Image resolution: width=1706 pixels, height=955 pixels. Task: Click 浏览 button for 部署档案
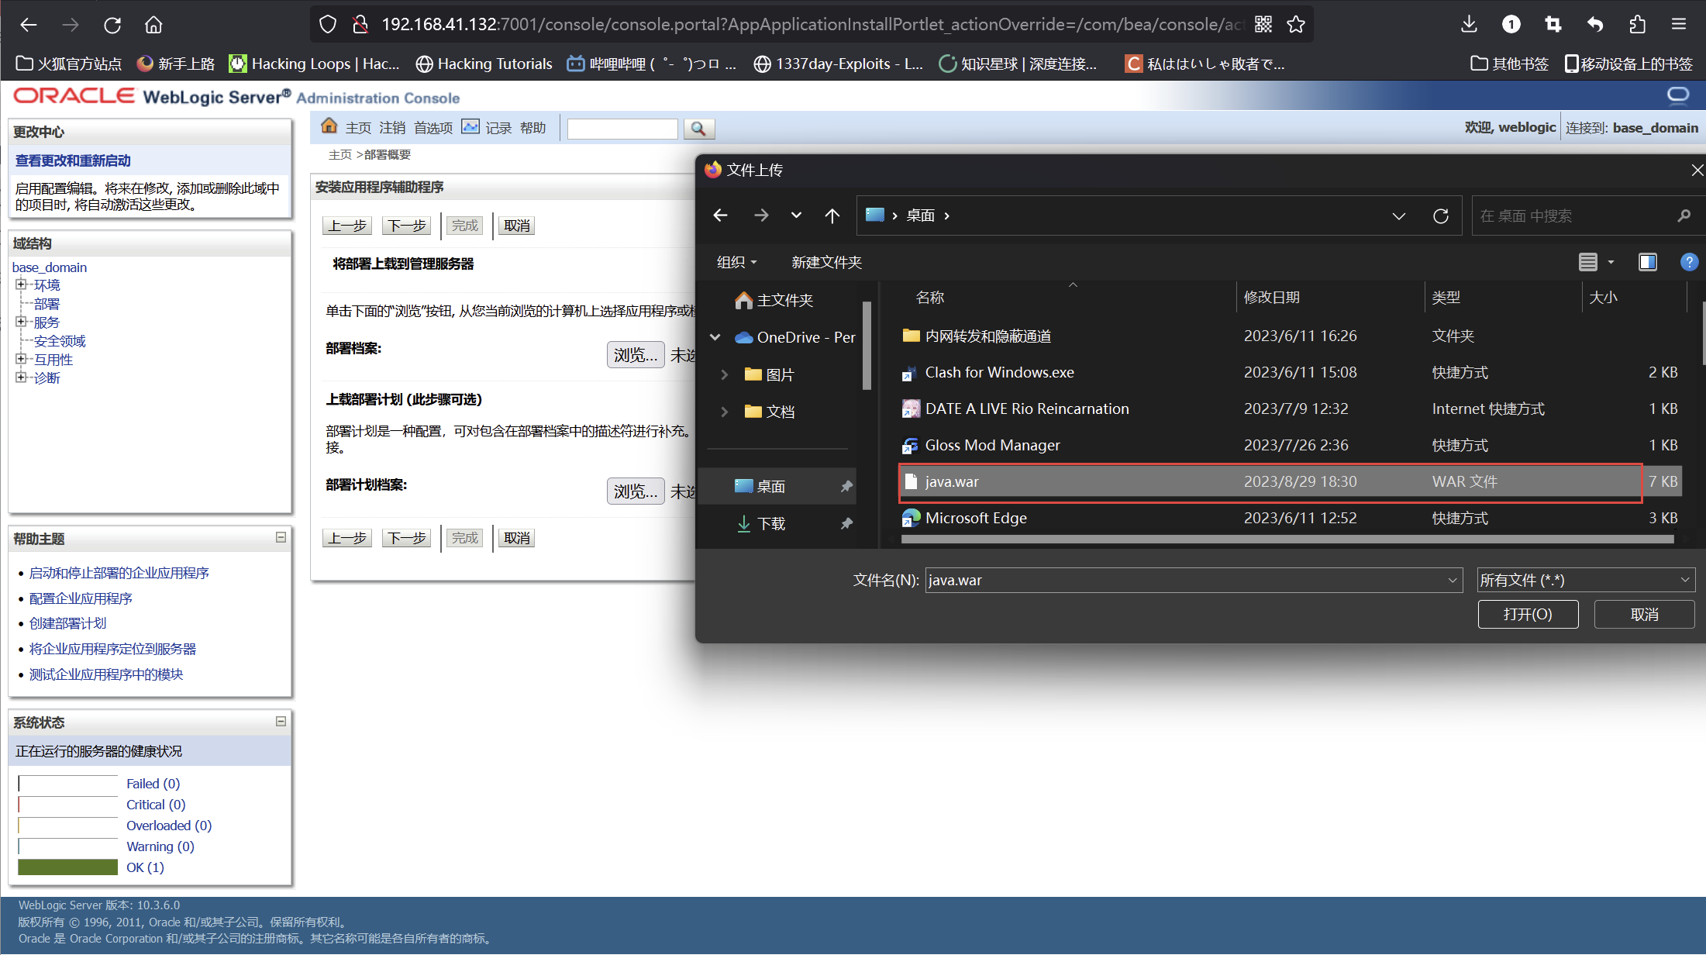[636, 355]
